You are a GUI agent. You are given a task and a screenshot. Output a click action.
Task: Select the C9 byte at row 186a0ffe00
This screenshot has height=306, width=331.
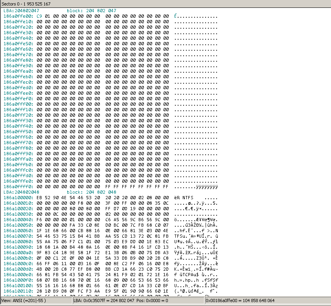point(39,16)
